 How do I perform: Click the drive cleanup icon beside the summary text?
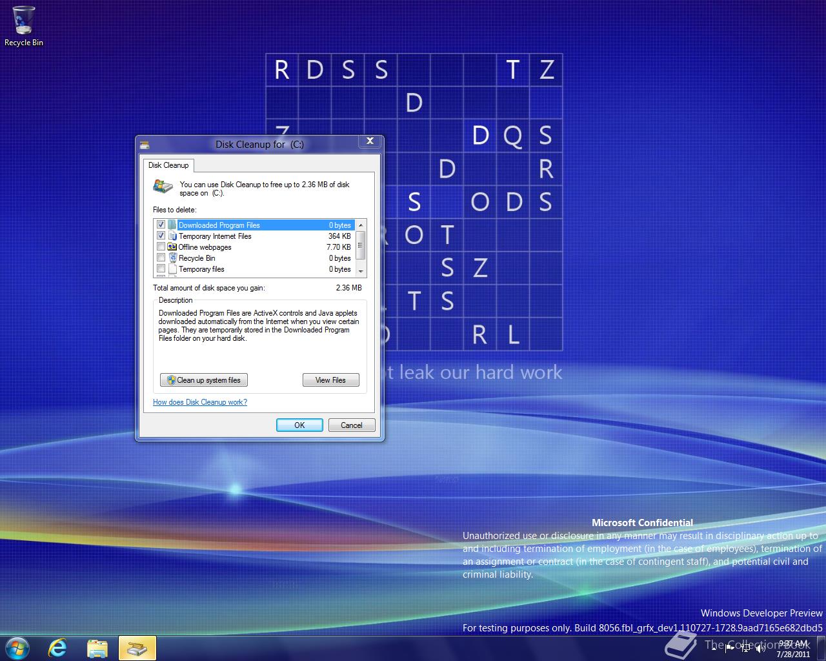point(163,187)
